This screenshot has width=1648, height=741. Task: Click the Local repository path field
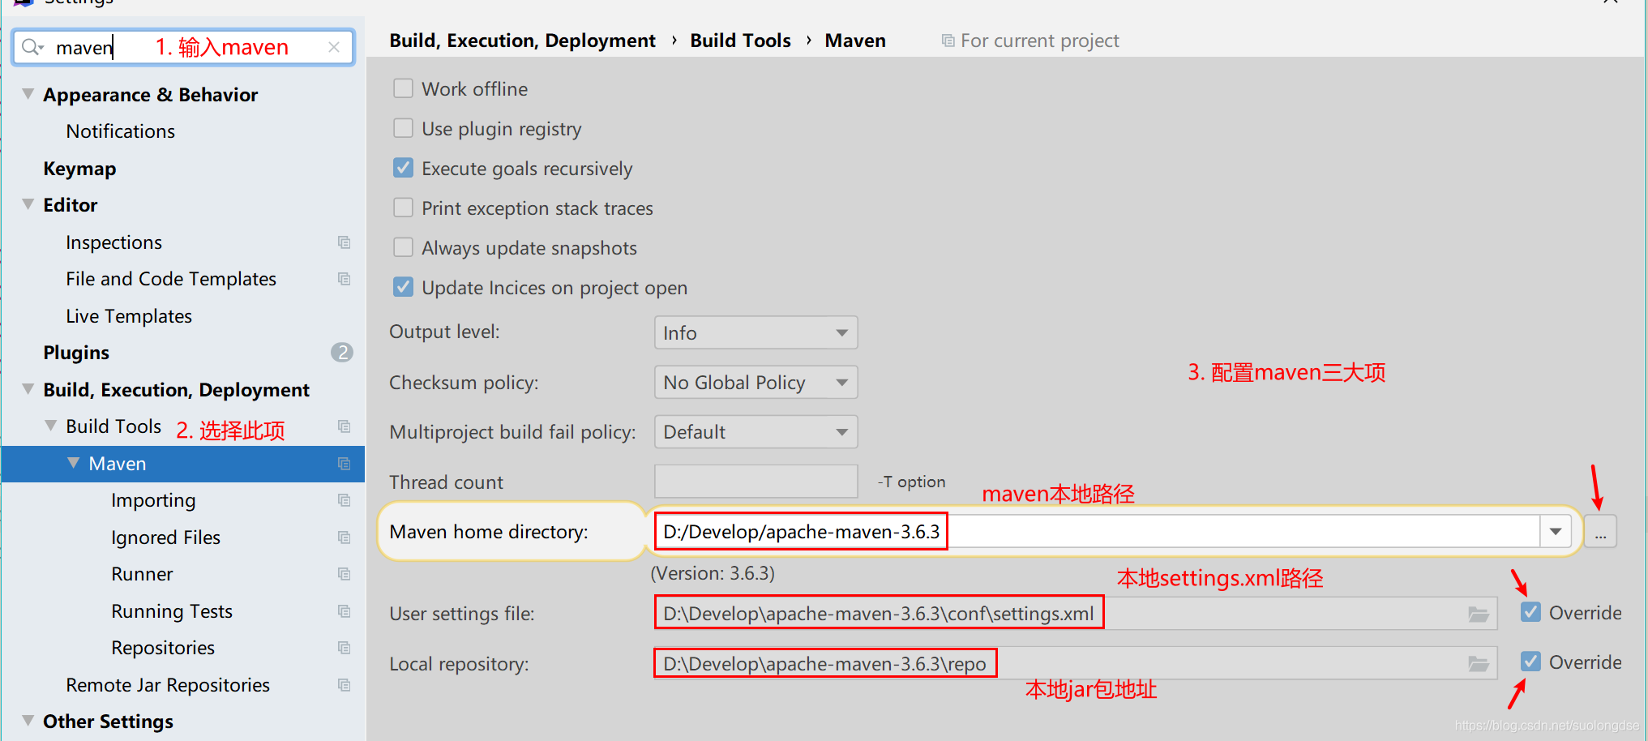(x=1075, y=663)
